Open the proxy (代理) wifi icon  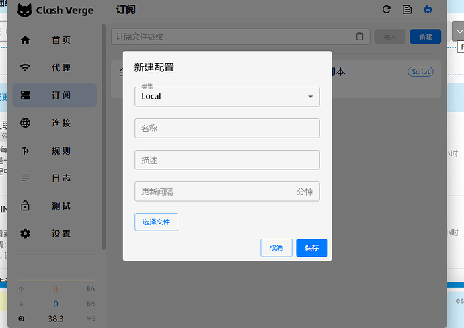pyautogui.click(x=25, y=67)
